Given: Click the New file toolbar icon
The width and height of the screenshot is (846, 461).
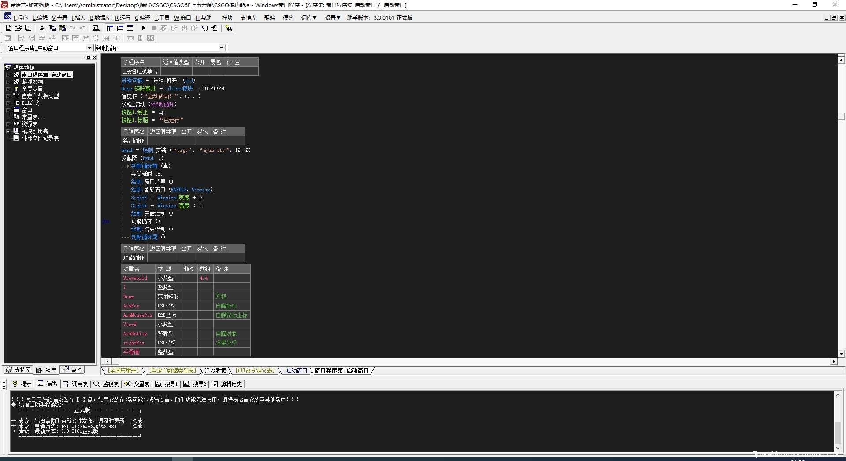Looking at the screenshot, I should (8, 28).
